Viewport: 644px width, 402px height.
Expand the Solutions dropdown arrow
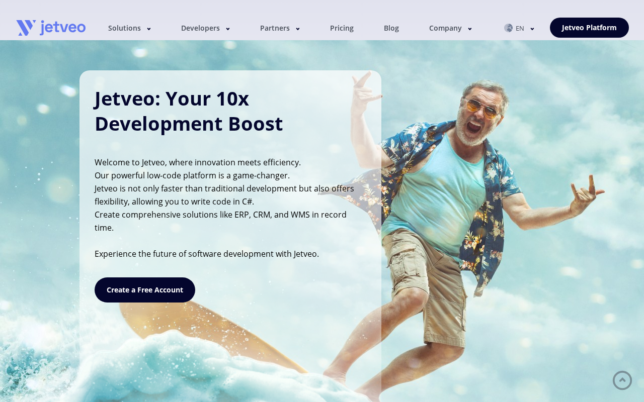click(x=149, y=29)
